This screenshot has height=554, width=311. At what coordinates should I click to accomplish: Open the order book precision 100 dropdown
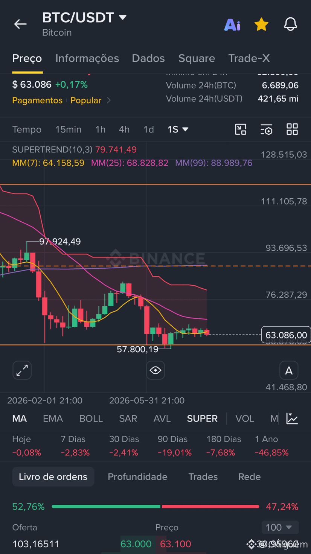coord(280,527)
